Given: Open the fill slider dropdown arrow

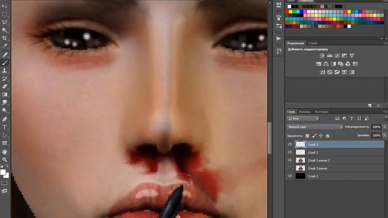Looking at the screenshot, I should (385, 136).
